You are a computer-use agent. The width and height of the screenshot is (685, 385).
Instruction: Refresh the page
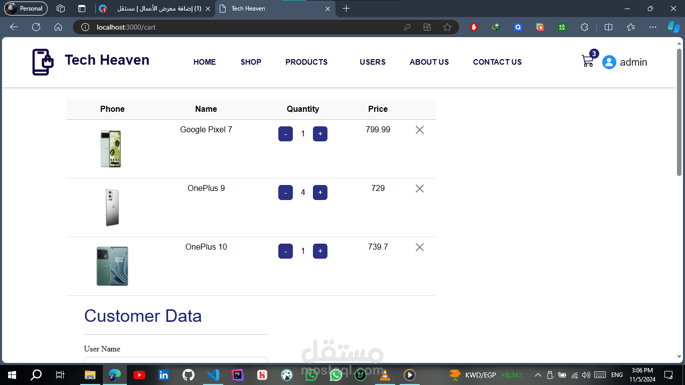[36, 27]
